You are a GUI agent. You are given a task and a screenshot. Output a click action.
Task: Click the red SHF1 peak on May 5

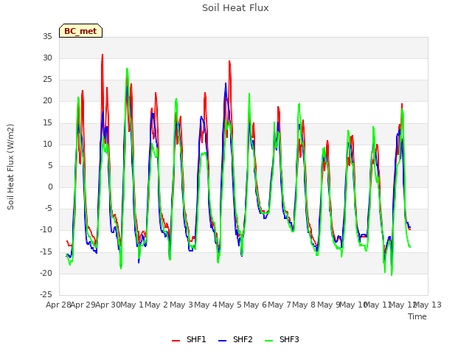229,61
